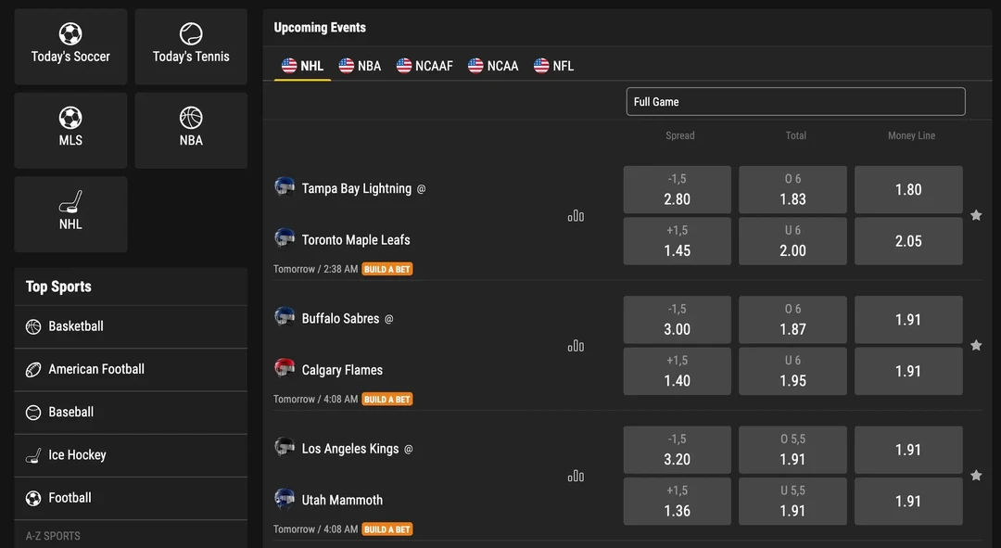Switch to the NBA tab
1001x548 pixels.
360,65
